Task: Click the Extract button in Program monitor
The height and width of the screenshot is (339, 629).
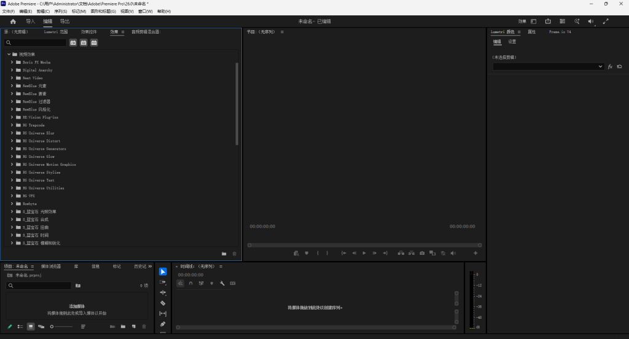Action: [x=412, y=253]
